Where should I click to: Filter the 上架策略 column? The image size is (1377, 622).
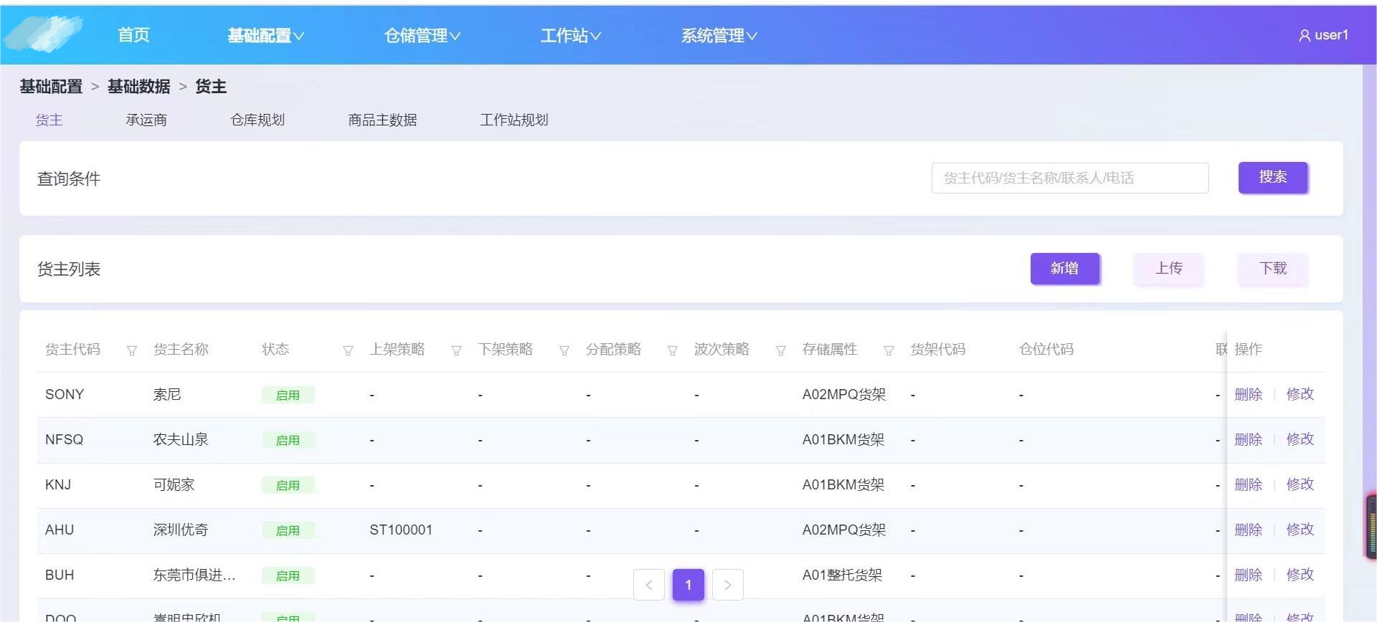456,350
